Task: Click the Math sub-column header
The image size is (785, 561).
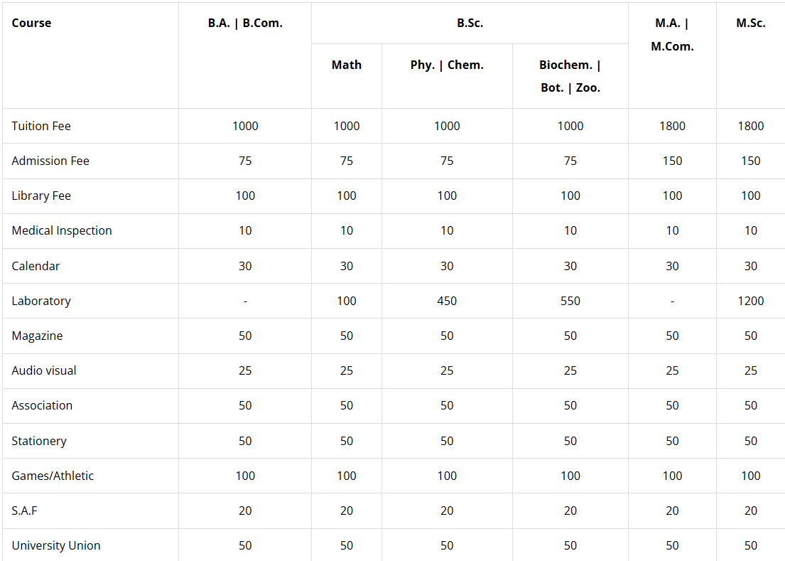Action: [347, 65]
